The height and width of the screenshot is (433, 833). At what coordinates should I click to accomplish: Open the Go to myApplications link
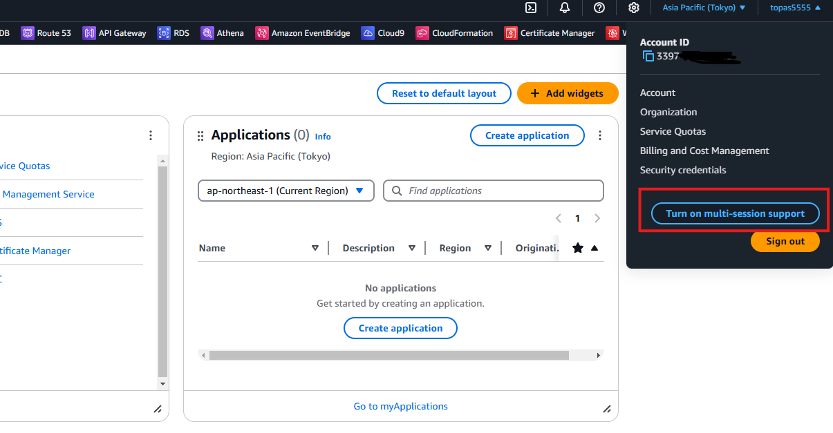pyautogui.click(x=401, y=406)
